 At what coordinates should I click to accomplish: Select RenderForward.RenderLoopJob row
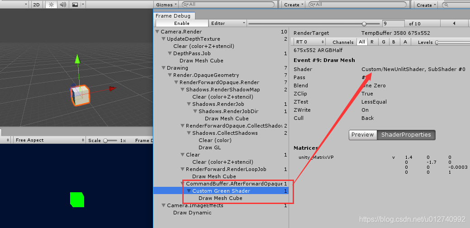click(x=221, y=169)
